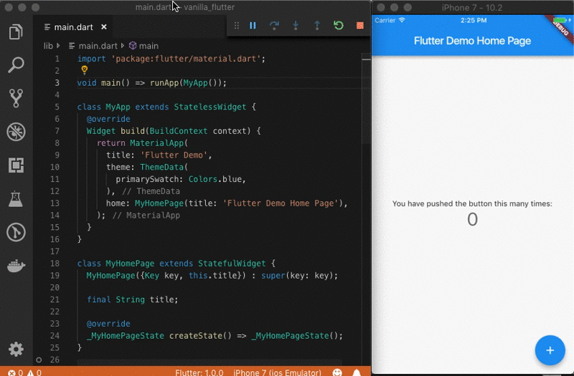Click the lightbulb code action icon
This screenshot has width=574, height=376.
84,70
